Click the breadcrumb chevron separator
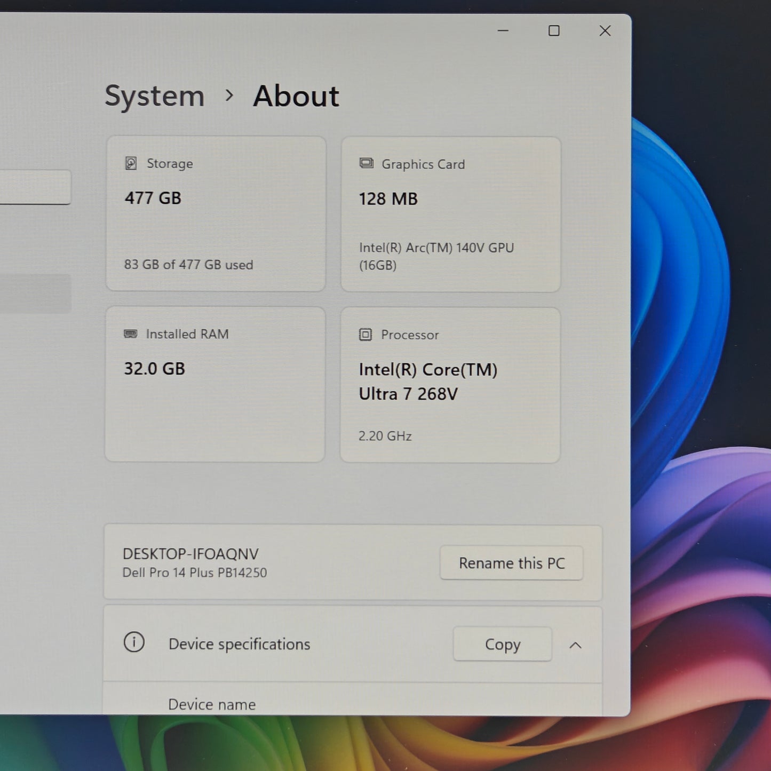 pyautogui.click(x=229, y=96)
